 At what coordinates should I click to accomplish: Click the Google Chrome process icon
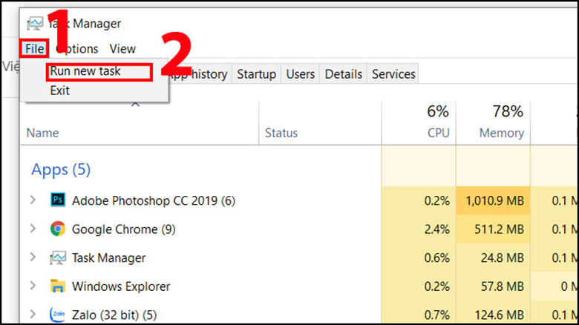tap(57, 229)
